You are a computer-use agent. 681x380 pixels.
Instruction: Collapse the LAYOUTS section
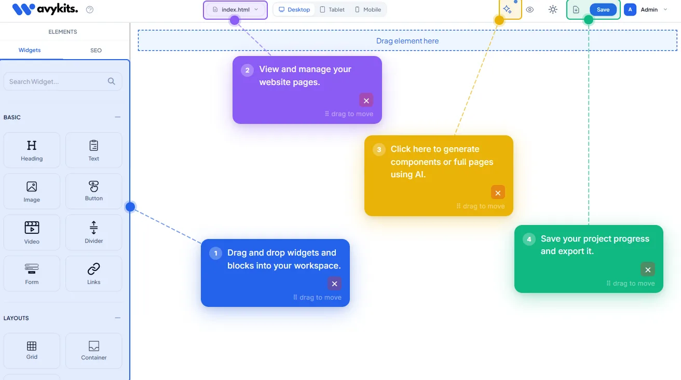[118, 318]
